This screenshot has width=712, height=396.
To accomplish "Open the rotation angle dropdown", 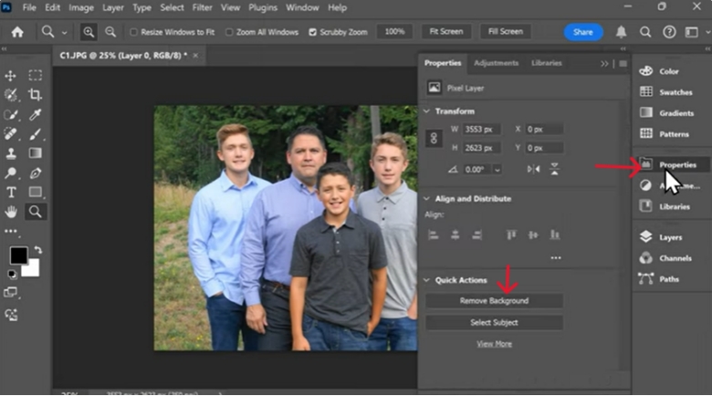I will [497, 170].
